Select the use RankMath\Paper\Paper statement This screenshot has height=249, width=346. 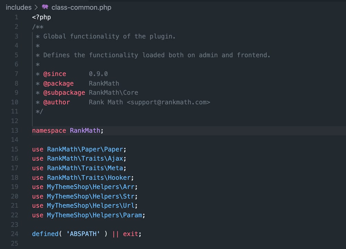pyautogui.click(x=79, y=149)
